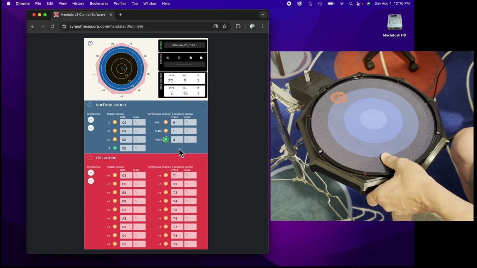Open the Mandala_V3_0122 device dropdown

[184, 45]
